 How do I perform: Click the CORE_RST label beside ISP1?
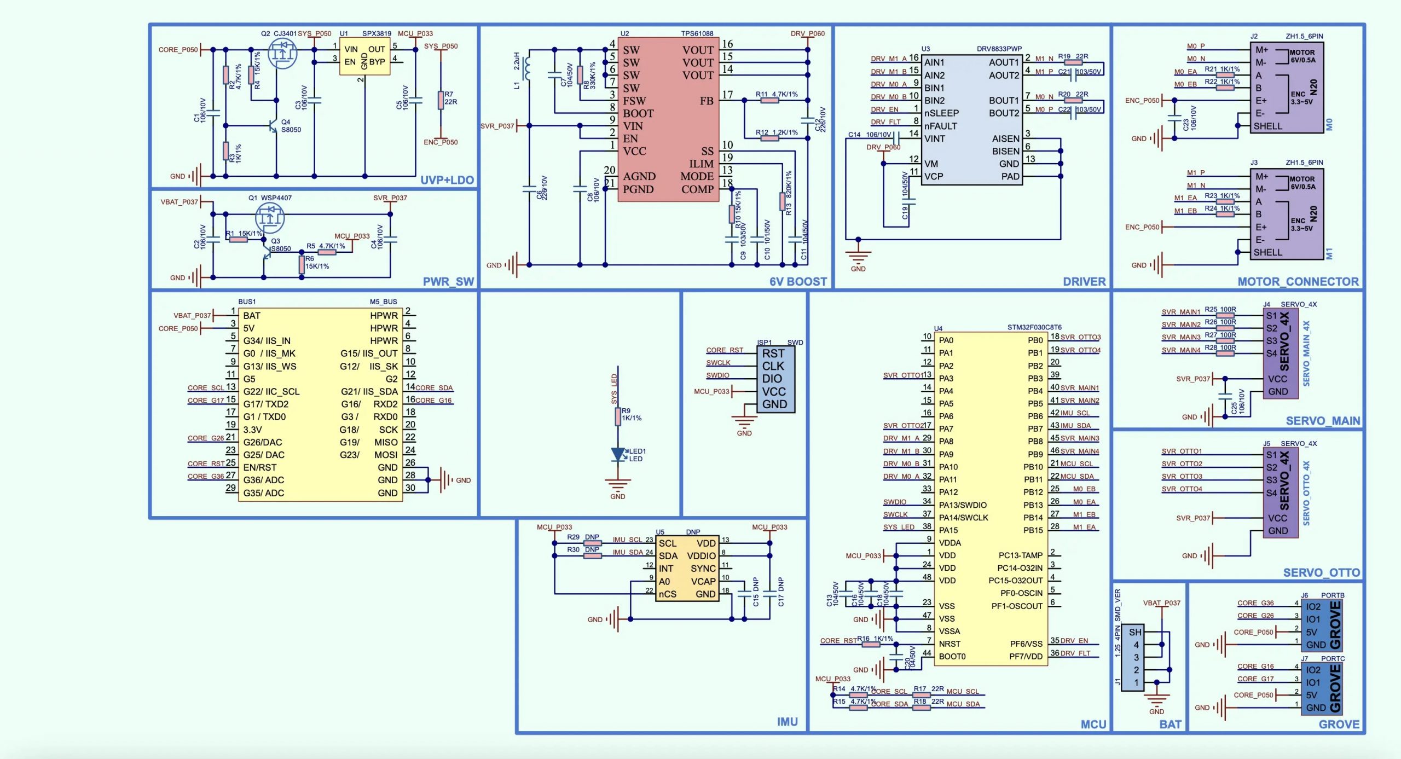pyautogui.click(x=725, y=350)
